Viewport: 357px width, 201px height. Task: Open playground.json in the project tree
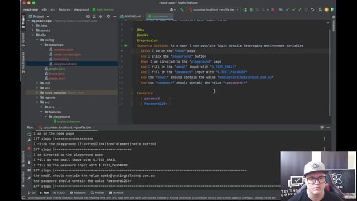pyautogui.click(x=65, y=64)
